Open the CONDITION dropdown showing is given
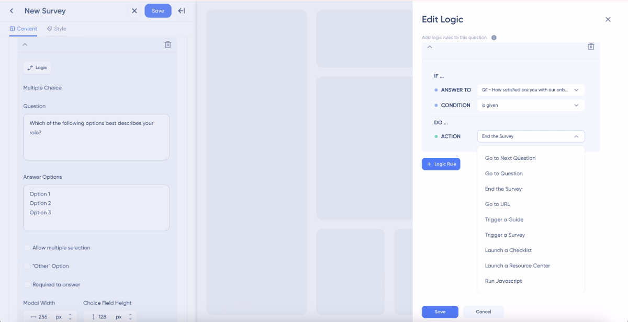This screenshot has width=628, height=322. click(531, 105)
